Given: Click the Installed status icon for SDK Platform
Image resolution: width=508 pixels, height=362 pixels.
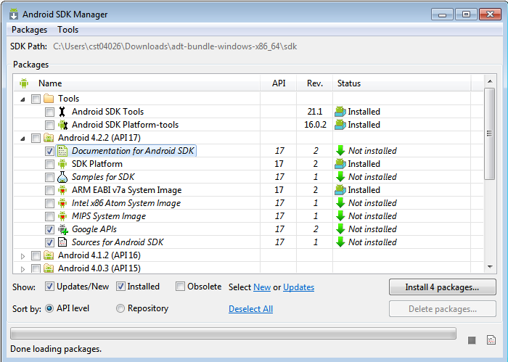Looking at the screenshot, I should (x=340, y=164).
